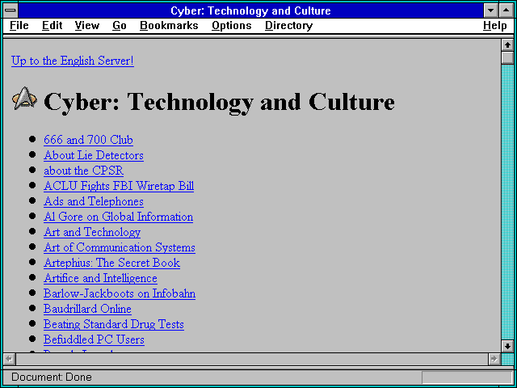The width and height of the screenshot is (517, 388).
Task: Click the Star Trek badge icon beside heading
Action: pos(24,99)
